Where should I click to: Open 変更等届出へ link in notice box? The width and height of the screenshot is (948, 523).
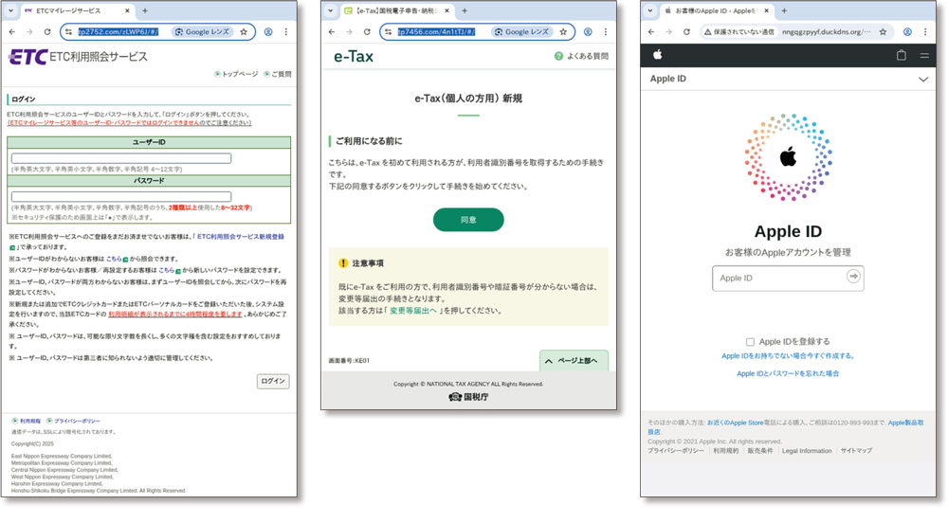click(x=413, y=311)
